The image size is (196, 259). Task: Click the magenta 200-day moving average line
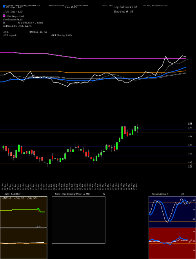click(x=93, y=58)
